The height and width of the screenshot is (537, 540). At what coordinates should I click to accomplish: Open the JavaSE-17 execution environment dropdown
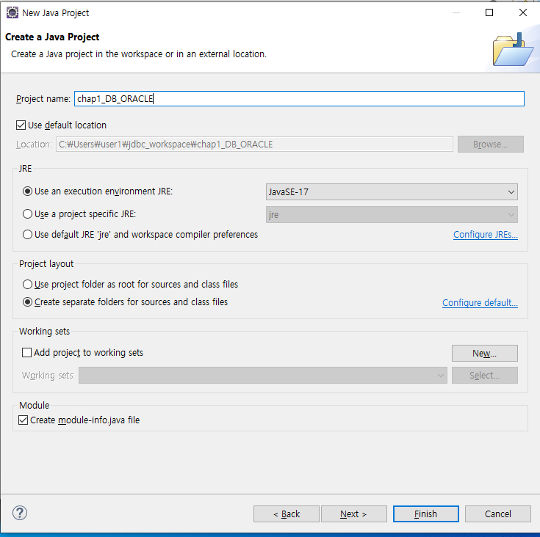click(x=392, y=191)
